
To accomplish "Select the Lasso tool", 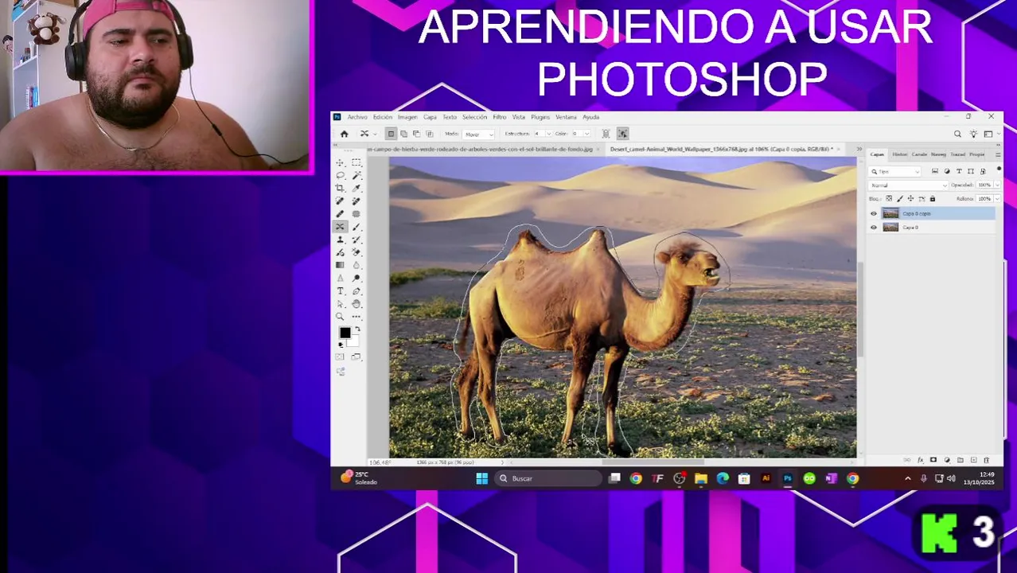I will (x=340, y=175).
